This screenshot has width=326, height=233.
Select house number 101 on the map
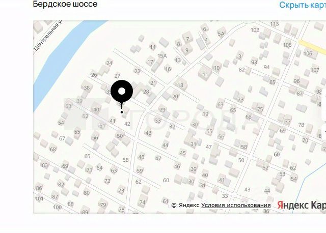tap(39, 199)
